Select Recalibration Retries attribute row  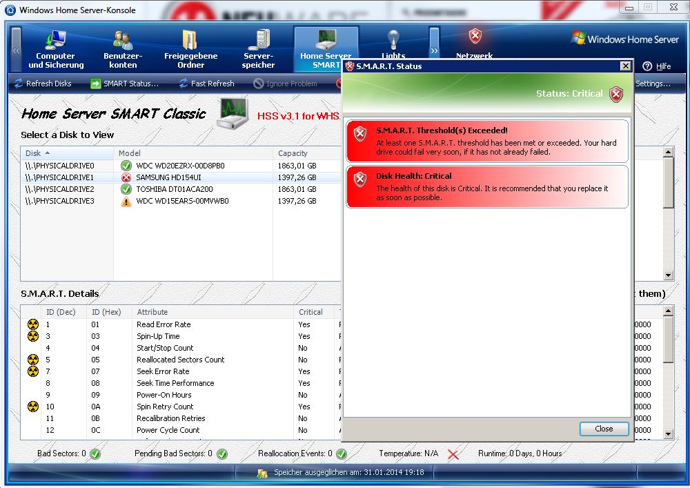181,418
